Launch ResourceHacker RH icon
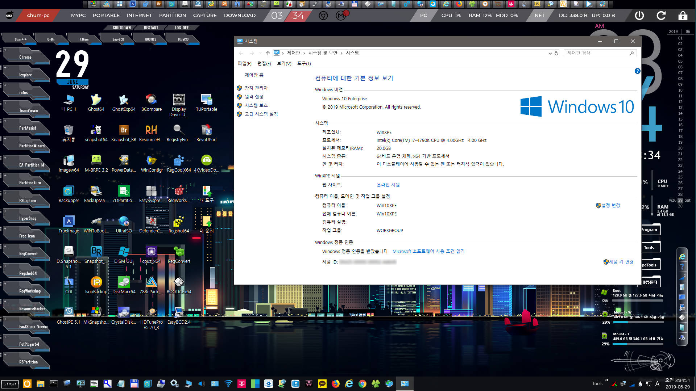This screenshot has height=391, width=696. 151,133
